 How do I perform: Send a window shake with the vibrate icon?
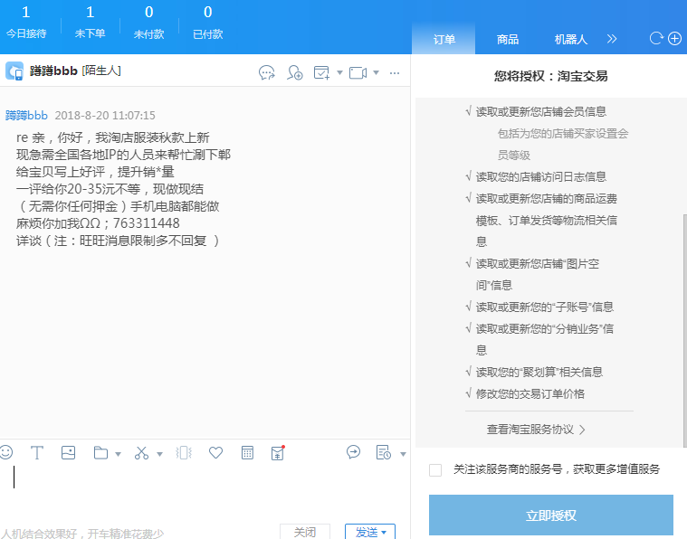tap(184, 453)
